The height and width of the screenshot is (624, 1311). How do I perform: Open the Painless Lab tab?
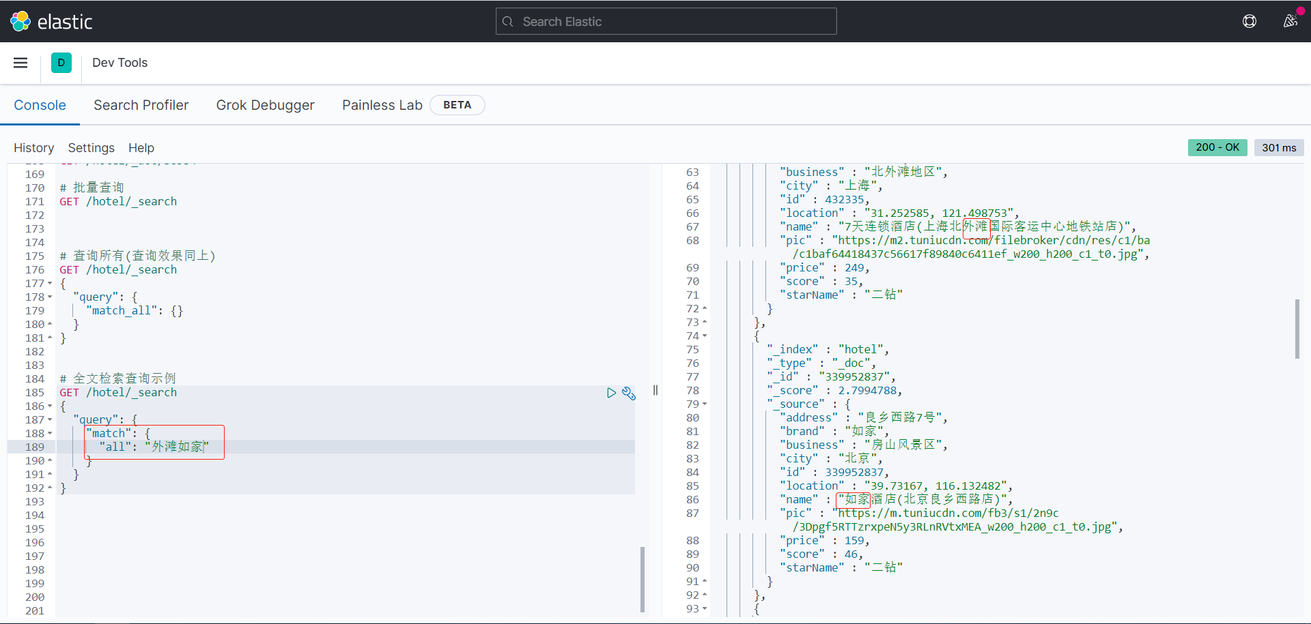(x=382, y=105)
